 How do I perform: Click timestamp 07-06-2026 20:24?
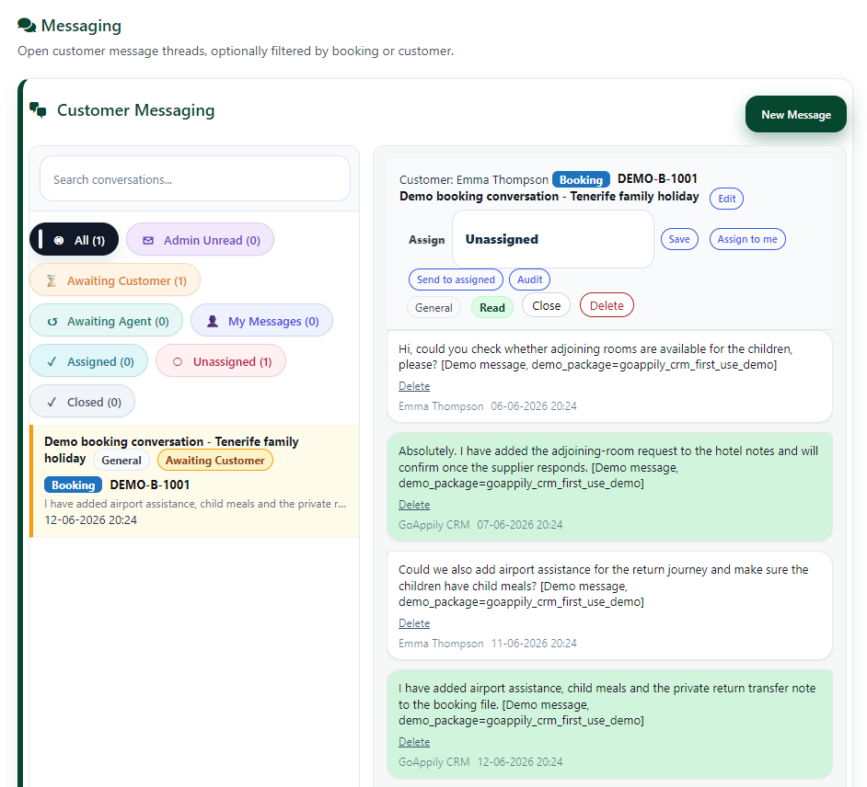tap(520, 525)
